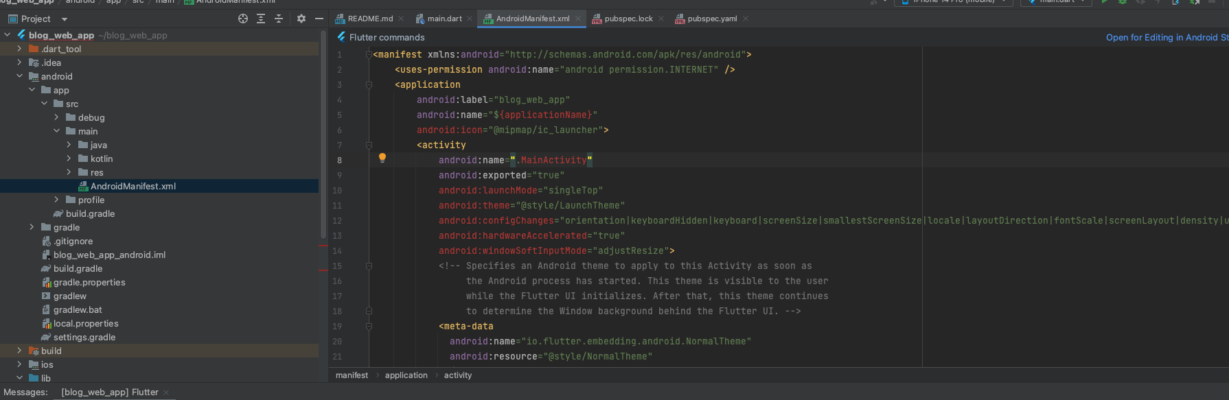Expand the .idea folder
This screenshot has height=400, width=1229.
(20, 62)
